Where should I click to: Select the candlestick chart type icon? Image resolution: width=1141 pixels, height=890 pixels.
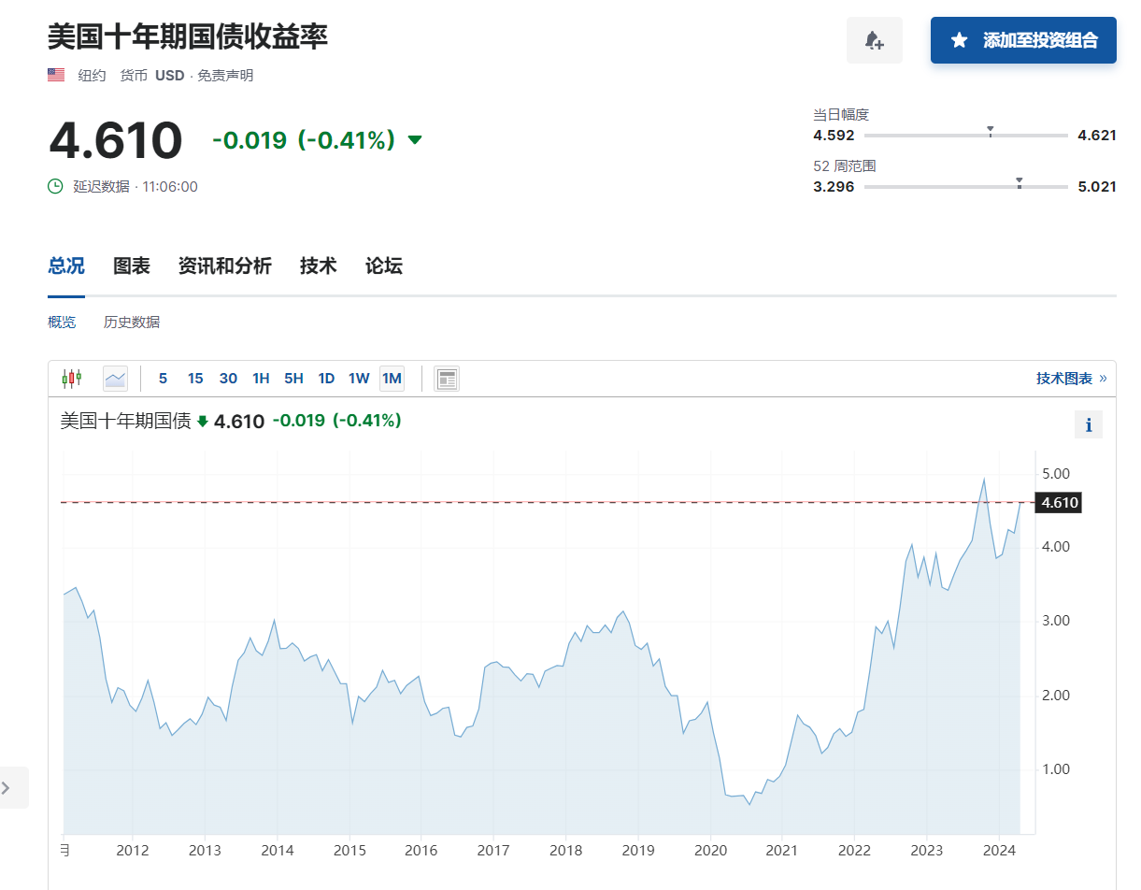click(x=72, y=379)
